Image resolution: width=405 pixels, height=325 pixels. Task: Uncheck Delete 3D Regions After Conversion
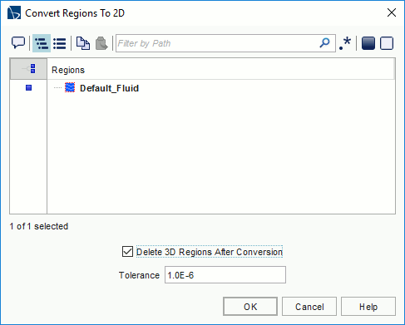[x=127, y=252]
